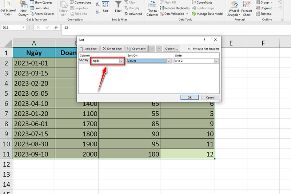The image size is (291, 194).
Task: Select row 12 header
Action: point(6,164)
